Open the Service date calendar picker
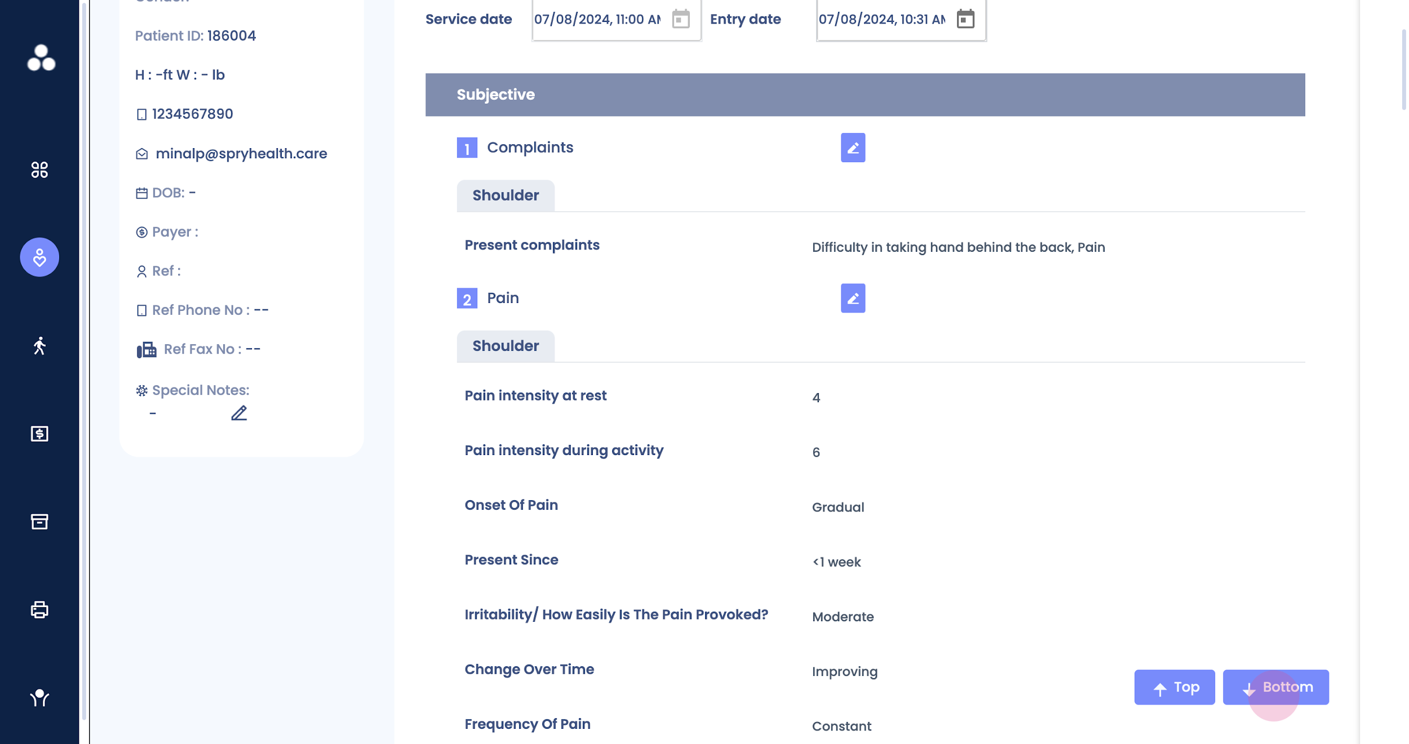This screenshot has height=744, width=1409. tap(681, 19)
